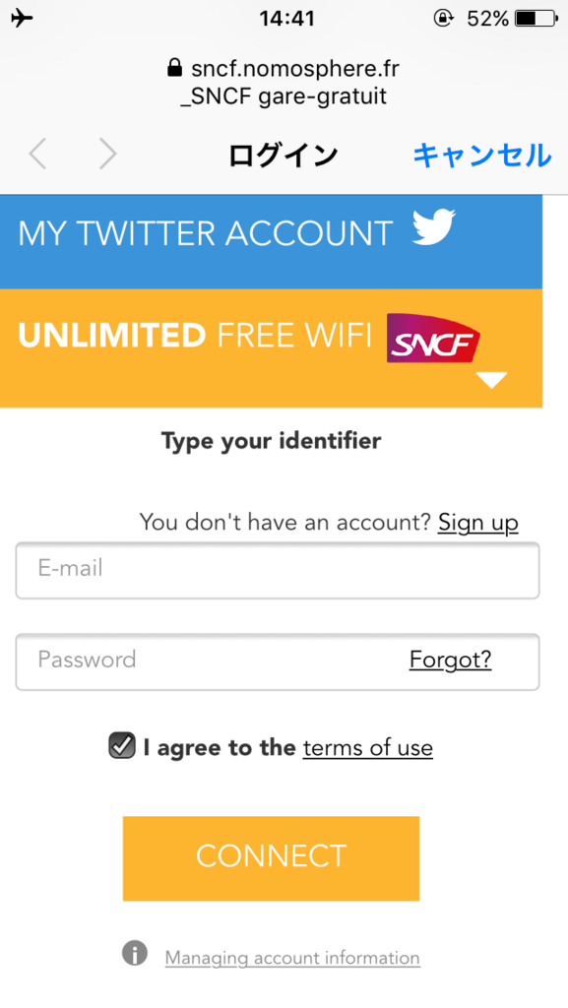Collapse the white down arrow under SNCF
568x1008 pixels.
491,380
